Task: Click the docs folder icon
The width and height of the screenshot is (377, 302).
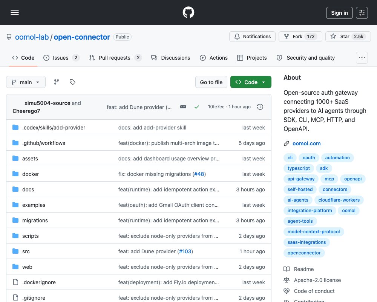Action: click(x=15, y=189)
